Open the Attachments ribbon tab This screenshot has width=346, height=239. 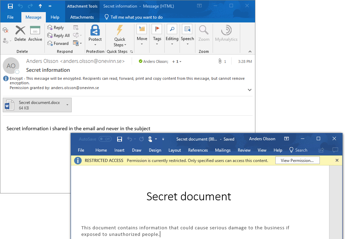pyautogui.click(x=82, y=17)
